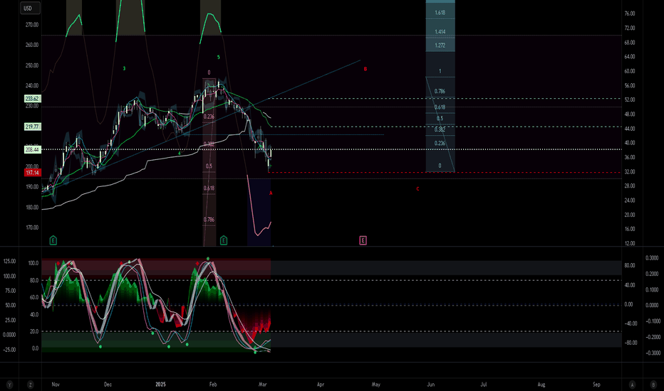
Task: Select the 219.77 price label
Action: 32,127
